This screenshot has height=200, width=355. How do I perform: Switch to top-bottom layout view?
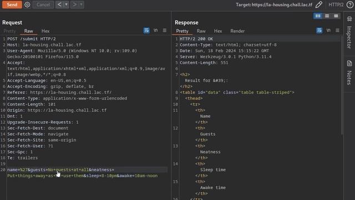[327, 16]
